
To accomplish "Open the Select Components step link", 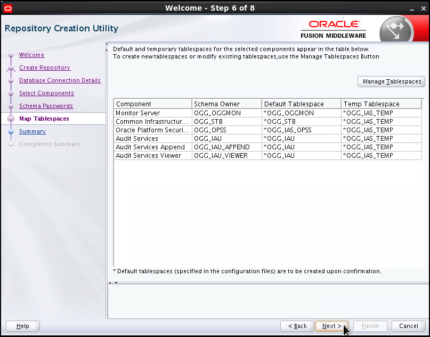I will (46, 93).
